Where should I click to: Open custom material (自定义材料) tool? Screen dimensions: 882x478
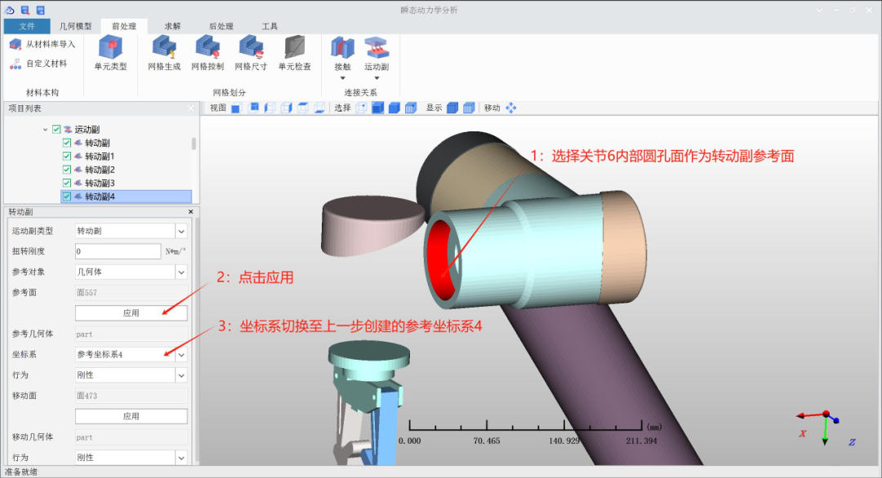pyautogui.click(x=38, y=64)
